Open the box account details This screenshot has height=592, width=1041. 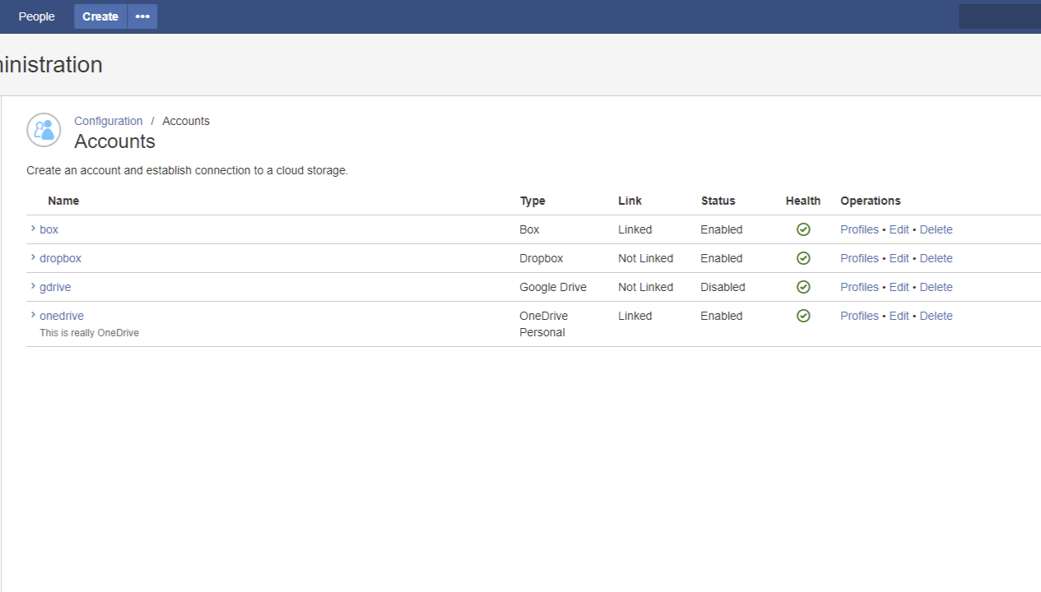(x=48, y=229)
